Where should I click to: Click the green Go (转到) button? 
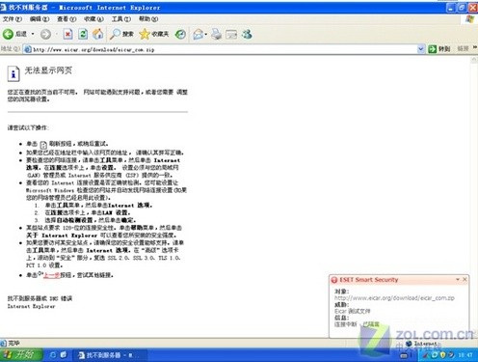[x=439, y=49]
